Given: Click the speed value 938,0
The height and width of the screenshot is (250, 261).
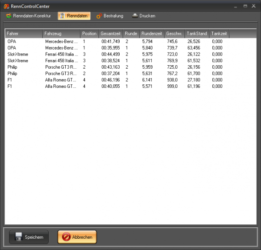Looking at the screenshot, I should click(x=172, y=80).
